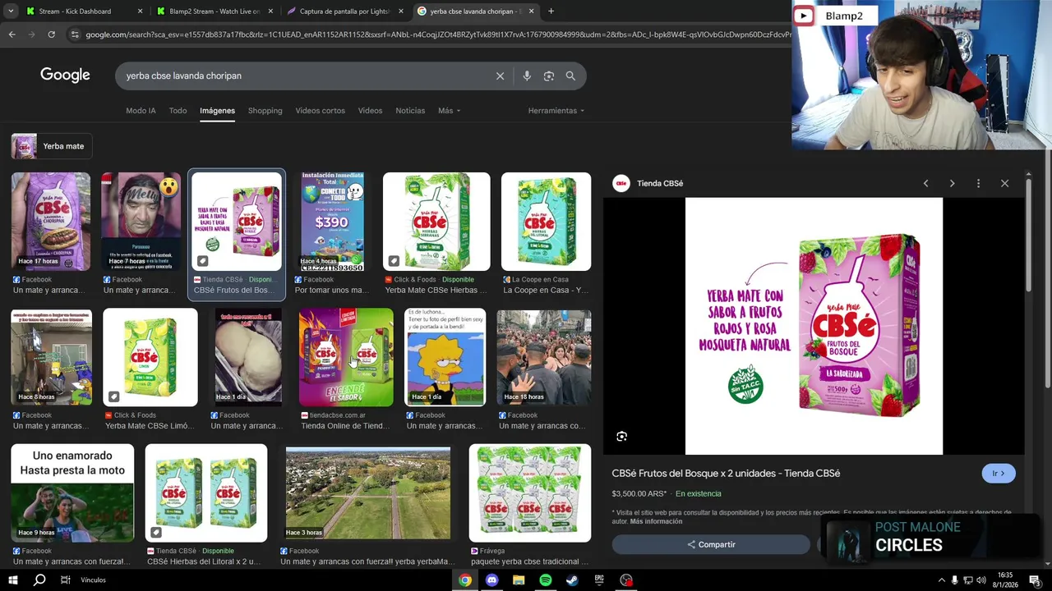Switch to the Todo results tab

[x=178, y=111]
